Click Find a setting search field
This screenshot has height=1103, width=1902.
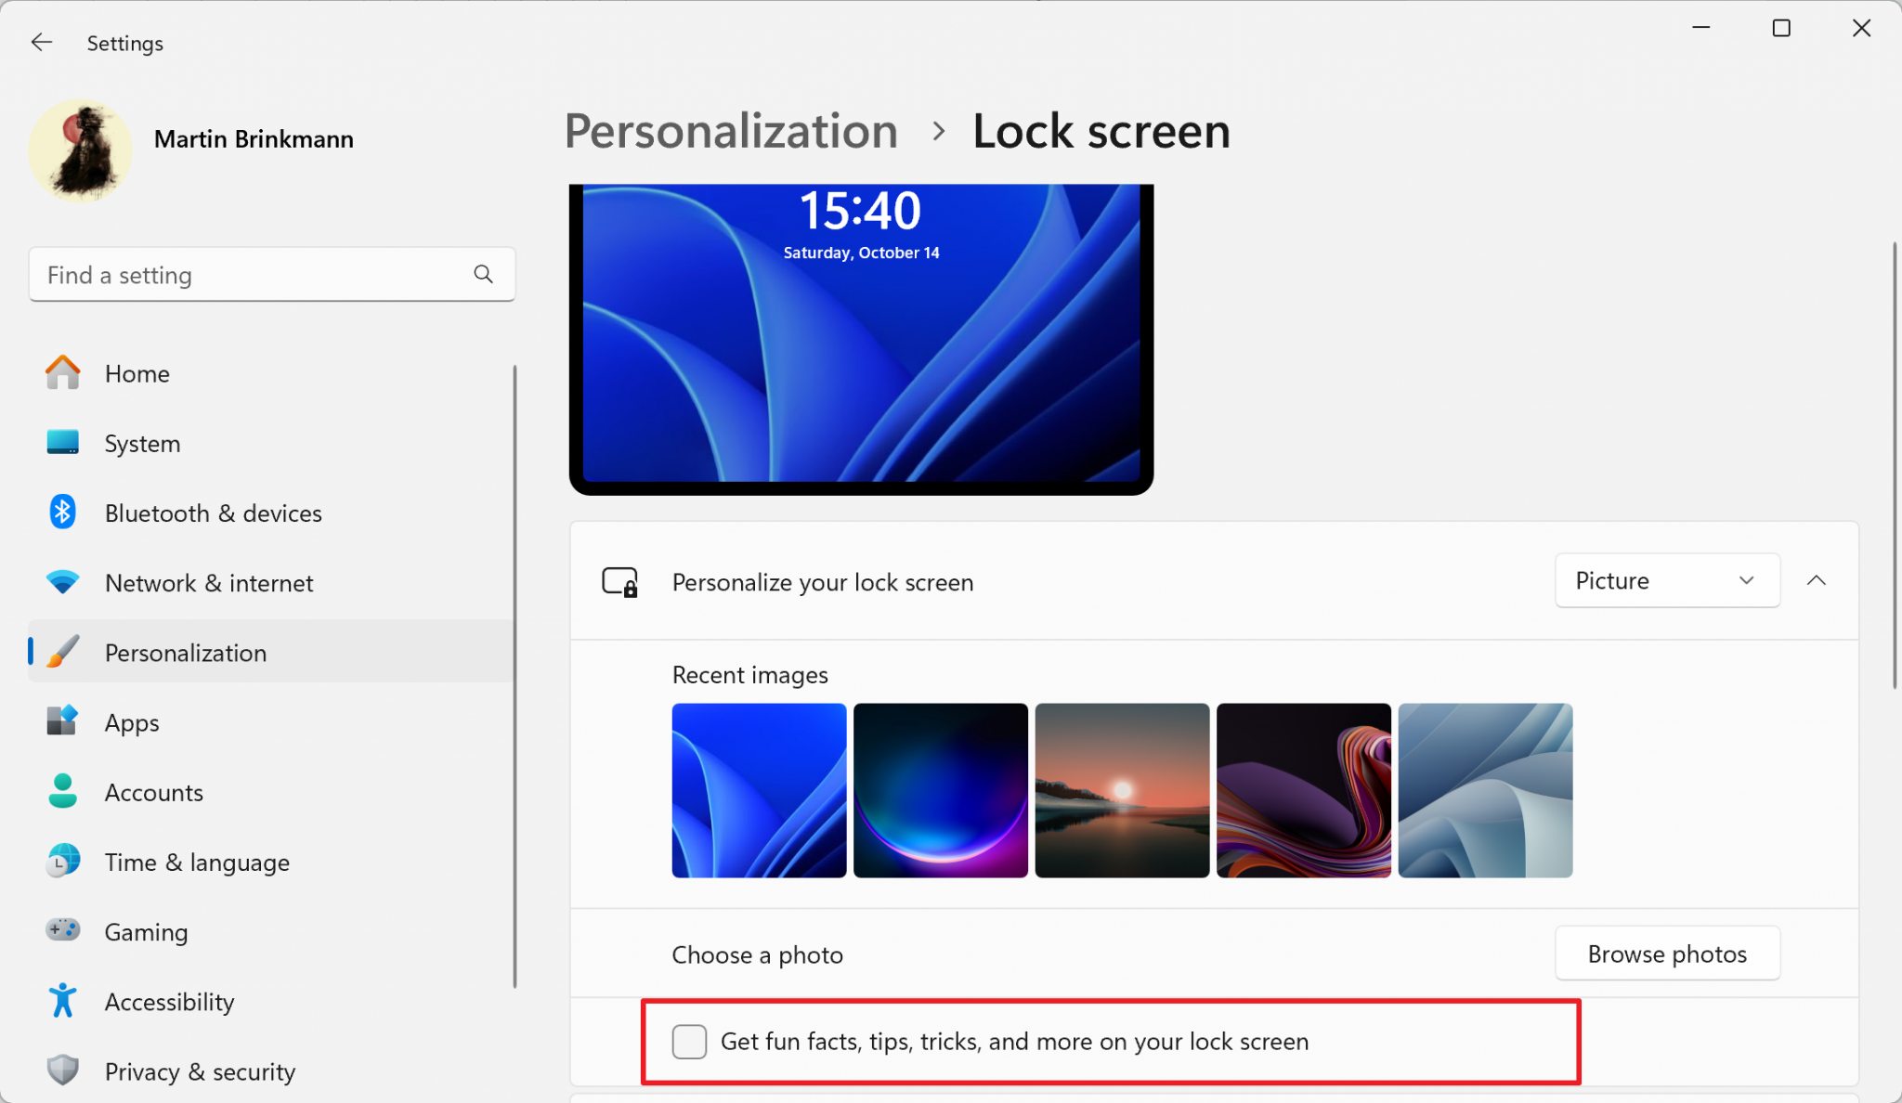coord(268,275)
